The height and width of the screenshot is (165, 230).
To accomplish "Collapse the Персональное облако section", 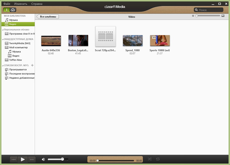I will 2,29.
